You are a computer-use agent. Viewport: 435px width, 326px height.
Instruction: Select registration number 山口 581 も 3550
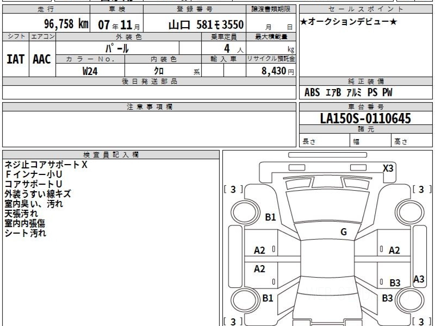point(206,25)
